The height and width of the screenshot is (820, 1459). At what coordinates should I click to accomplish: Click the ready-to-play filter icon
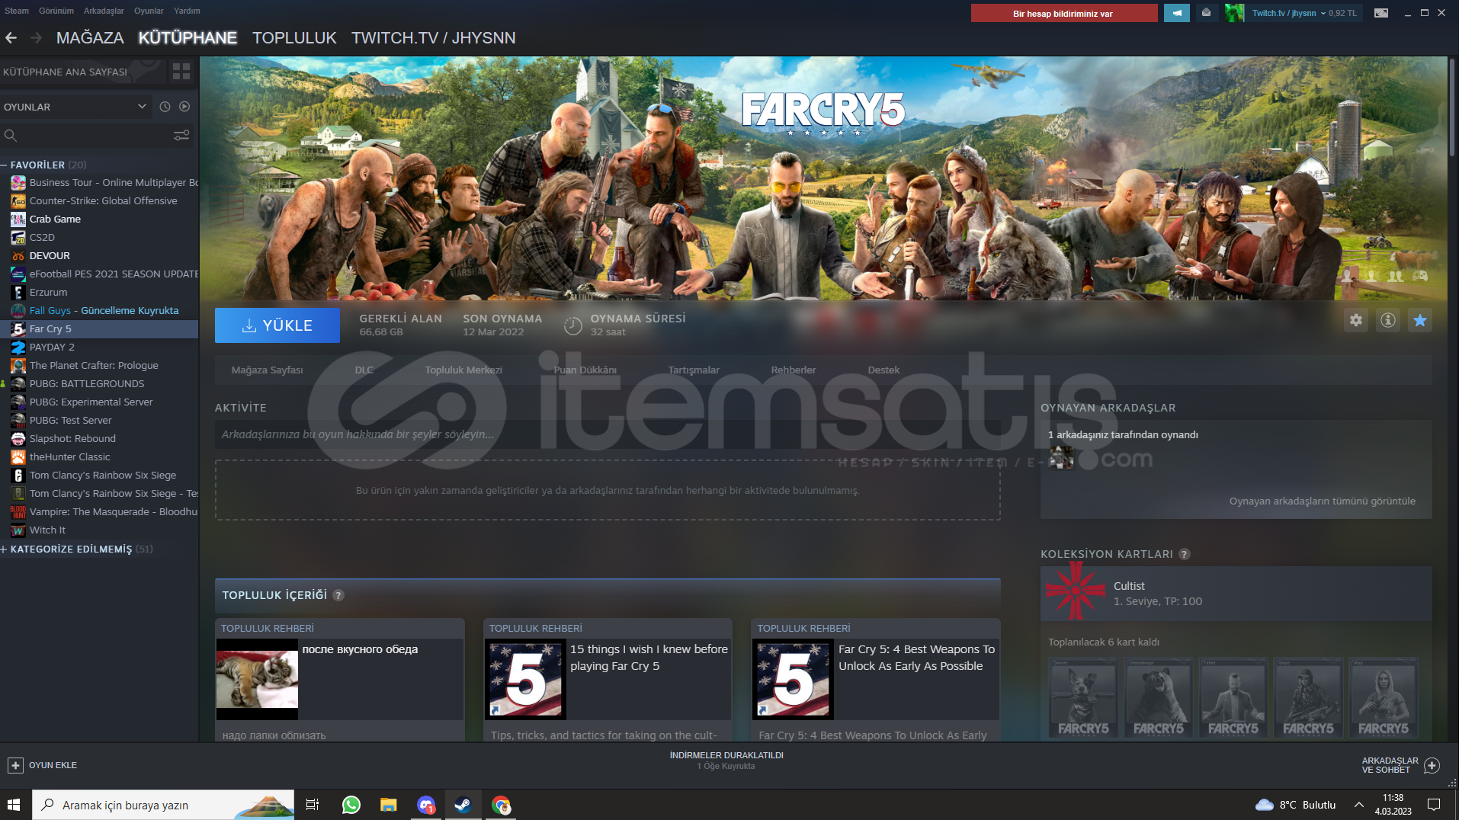(184, 107)
